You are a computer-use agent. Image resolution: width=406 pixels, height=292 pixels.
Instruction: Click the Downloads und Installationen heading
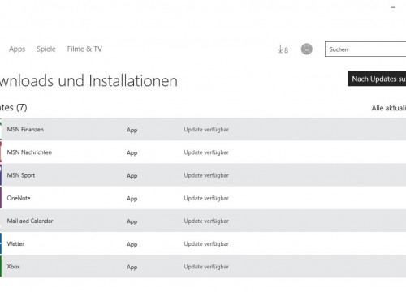pyautogui.click(x=89, y=80)
